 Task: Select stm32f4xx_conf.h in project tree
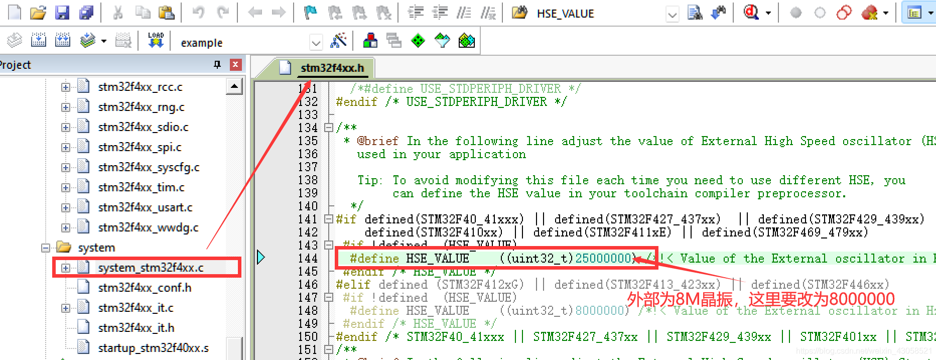click(145, 288)
